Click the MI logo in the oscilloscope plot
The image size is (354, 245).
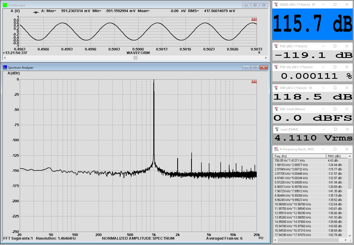(x=254, y=20)
